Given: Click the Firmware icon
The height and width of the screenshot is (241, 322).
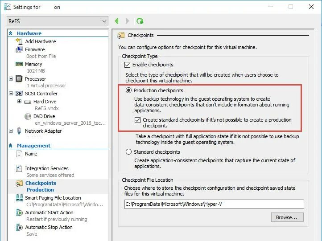Looking at the screenshot, I should 19,49.
